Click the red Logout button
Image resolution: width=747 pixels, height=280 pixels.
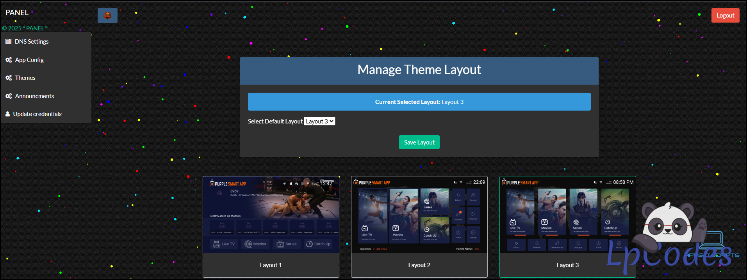click(725, 16)
